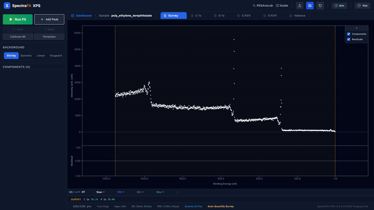Click Auto-Quantify Survey in the status bar
374x210 pixels.
pos(221,207)
